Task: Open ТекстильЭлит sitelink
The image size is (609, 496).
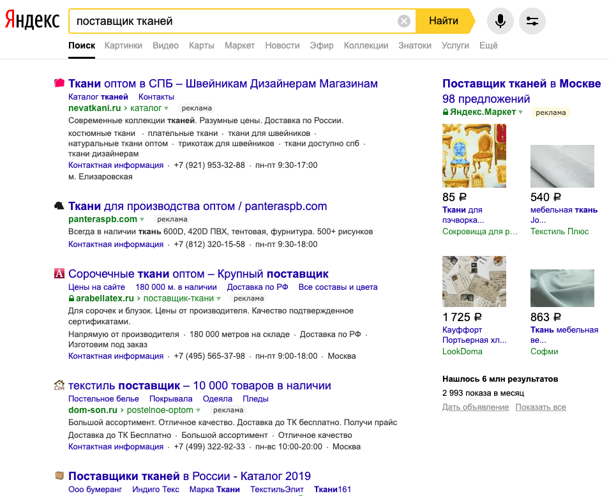Action: tap(277, 489)
